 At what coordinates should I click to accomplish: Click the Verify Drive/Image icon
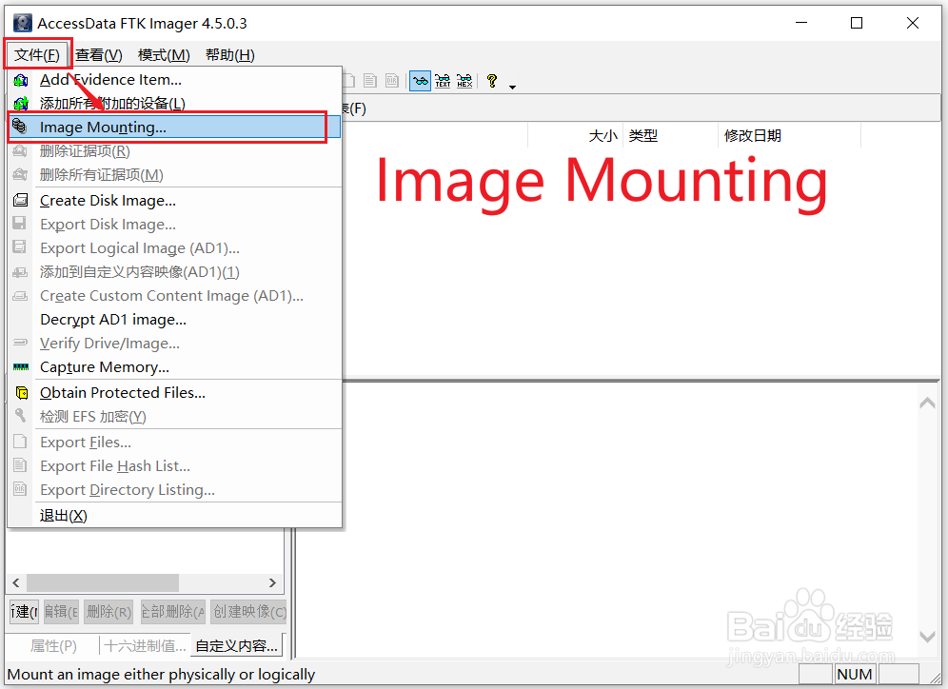click(21, 342)
